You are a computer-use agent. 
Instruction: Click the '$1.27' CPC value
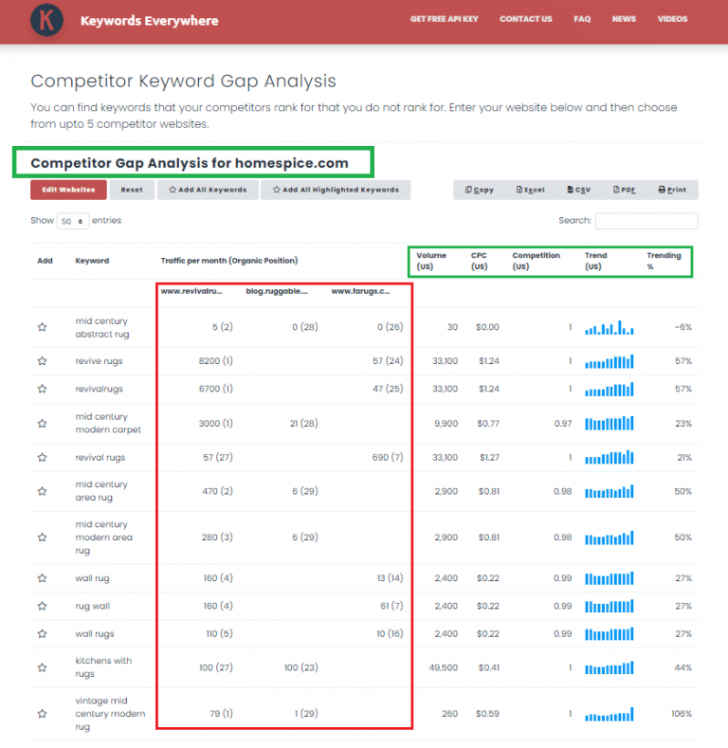pyautogui.click(x=489, y=458)
